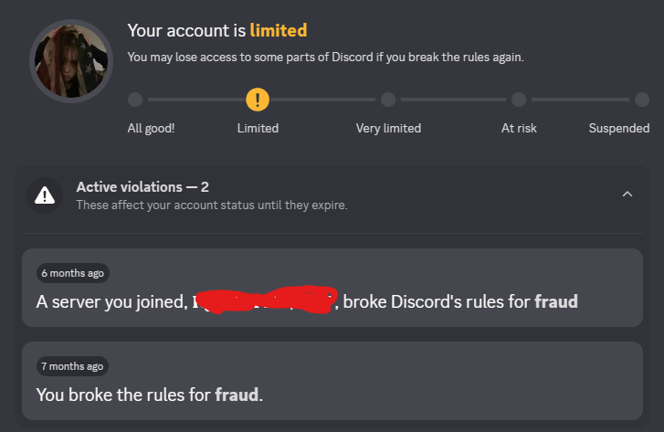Image resolution: width=664 pixels, height=432 pixels.
Task: Click the 'At risk' status label text
Action: click(x=519, y=128)
